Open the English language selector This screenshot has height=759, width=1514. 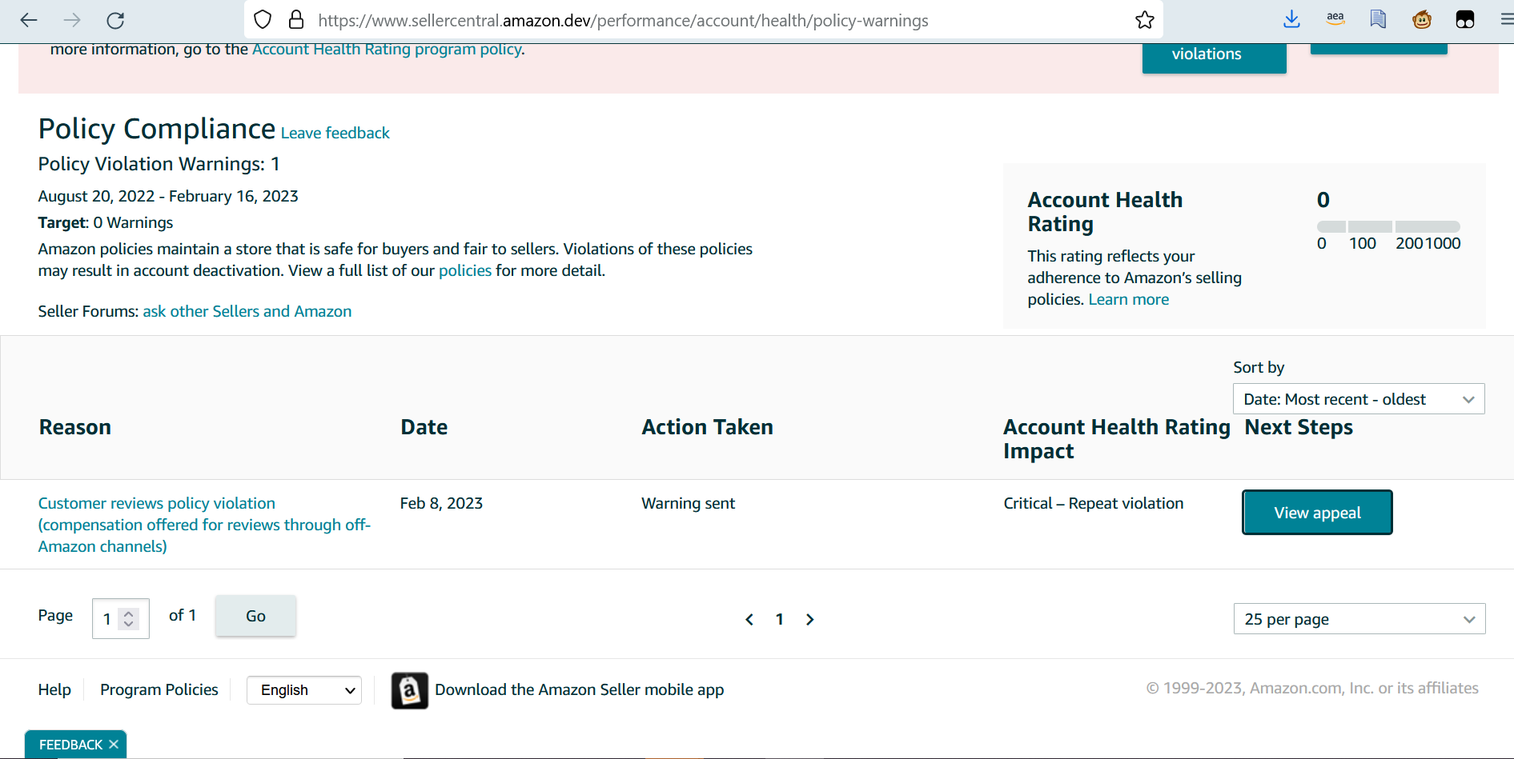click(x=304, y=690)
